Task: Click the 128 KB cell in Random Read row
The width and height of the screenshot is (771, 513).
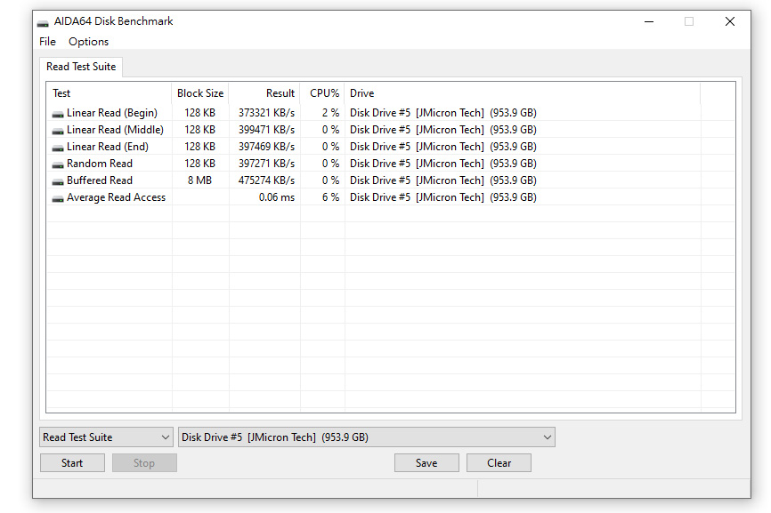Action: tap(199, 164)
